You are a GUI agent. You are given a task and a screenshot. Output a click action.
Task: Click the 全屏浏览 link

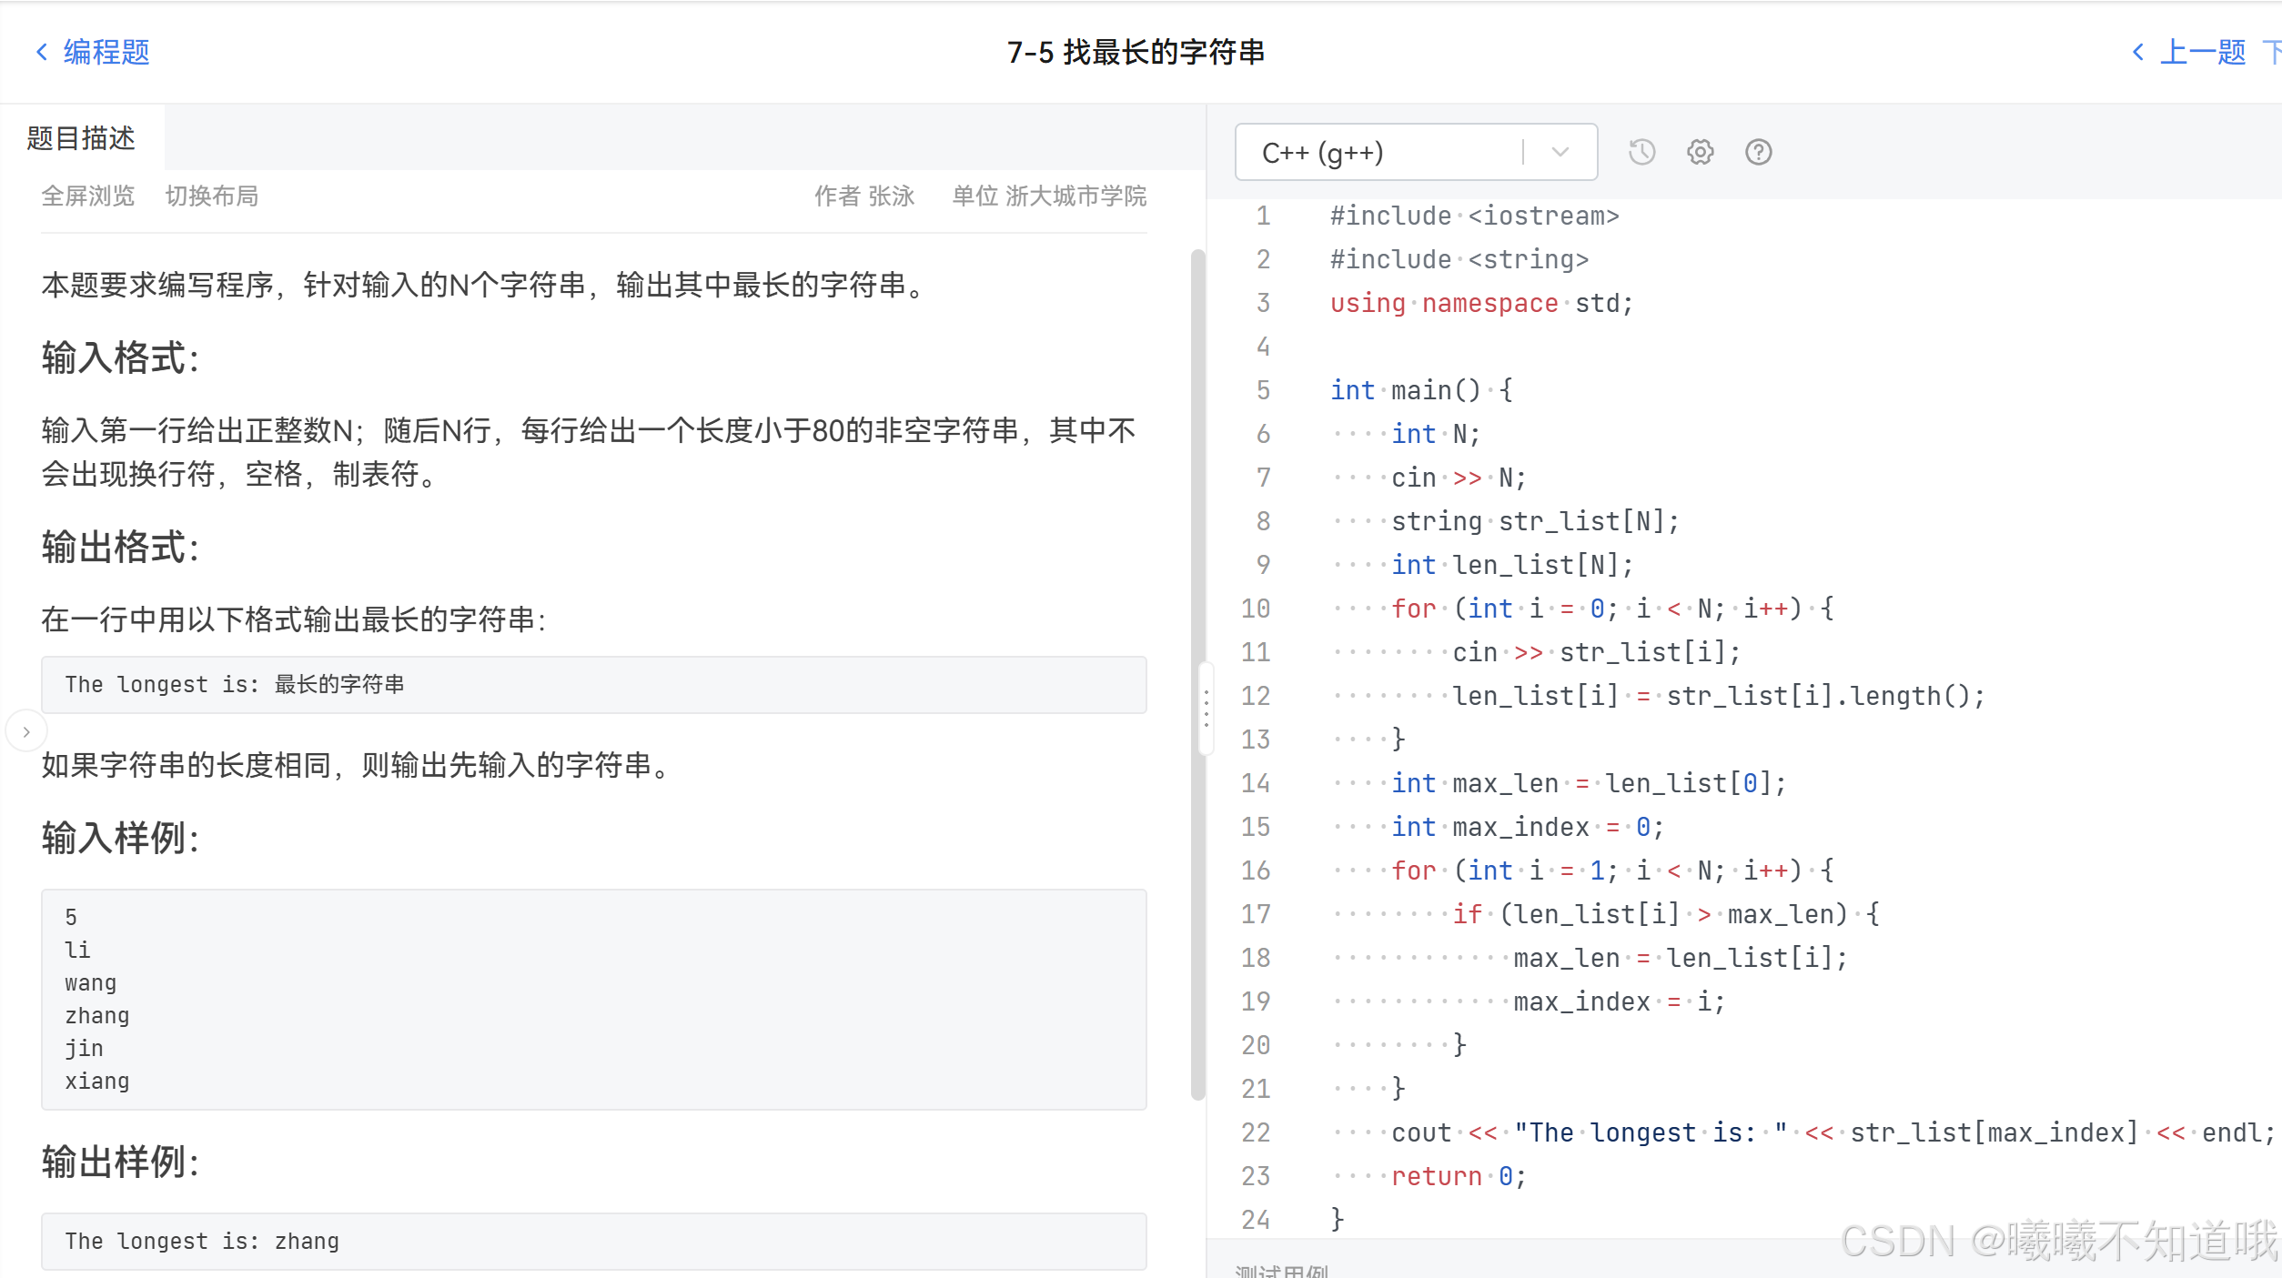tap(87, 196)
